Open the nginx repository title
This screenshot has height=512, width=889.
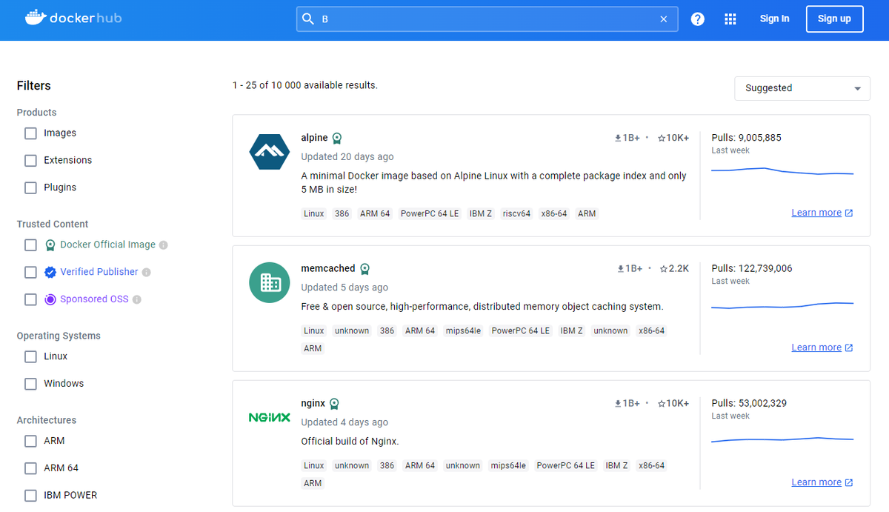pos(313,404)
